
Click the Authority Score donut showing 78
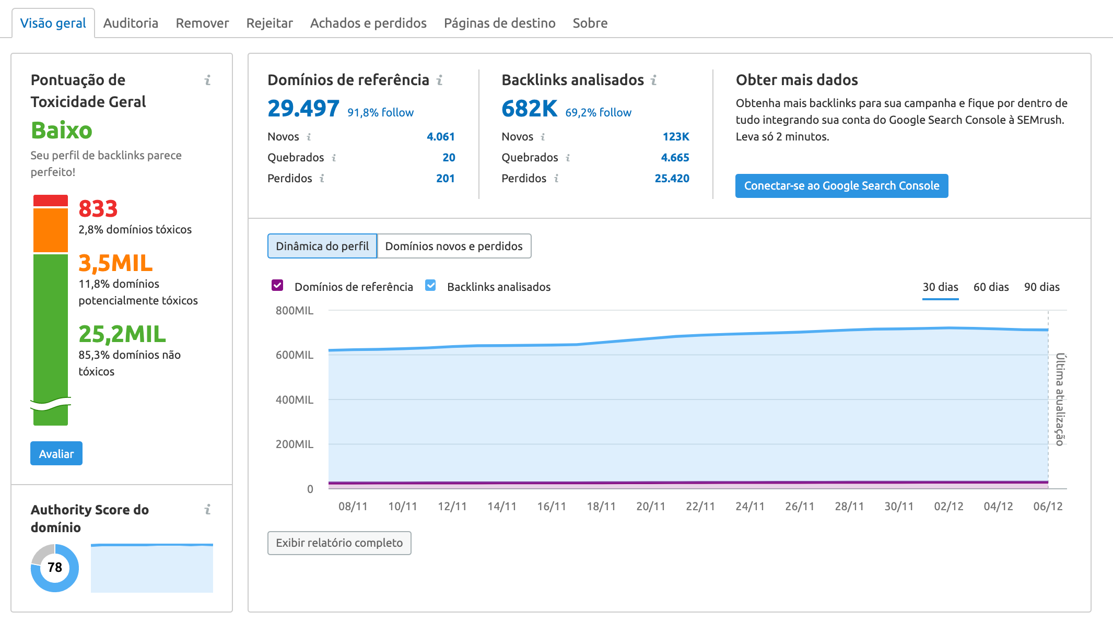coord(54,568)
